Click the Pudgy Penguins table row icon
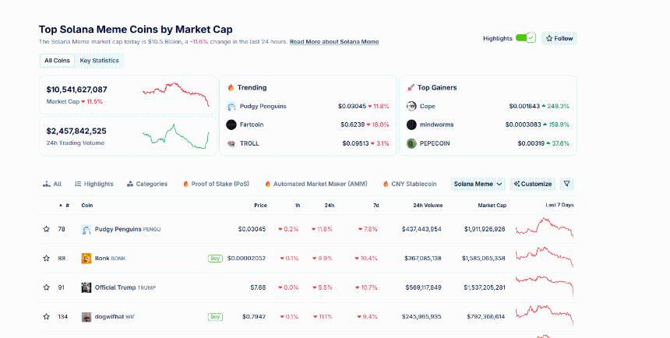Image resolution: width=670 pixels, height=338 pixels. click(86, 230)
